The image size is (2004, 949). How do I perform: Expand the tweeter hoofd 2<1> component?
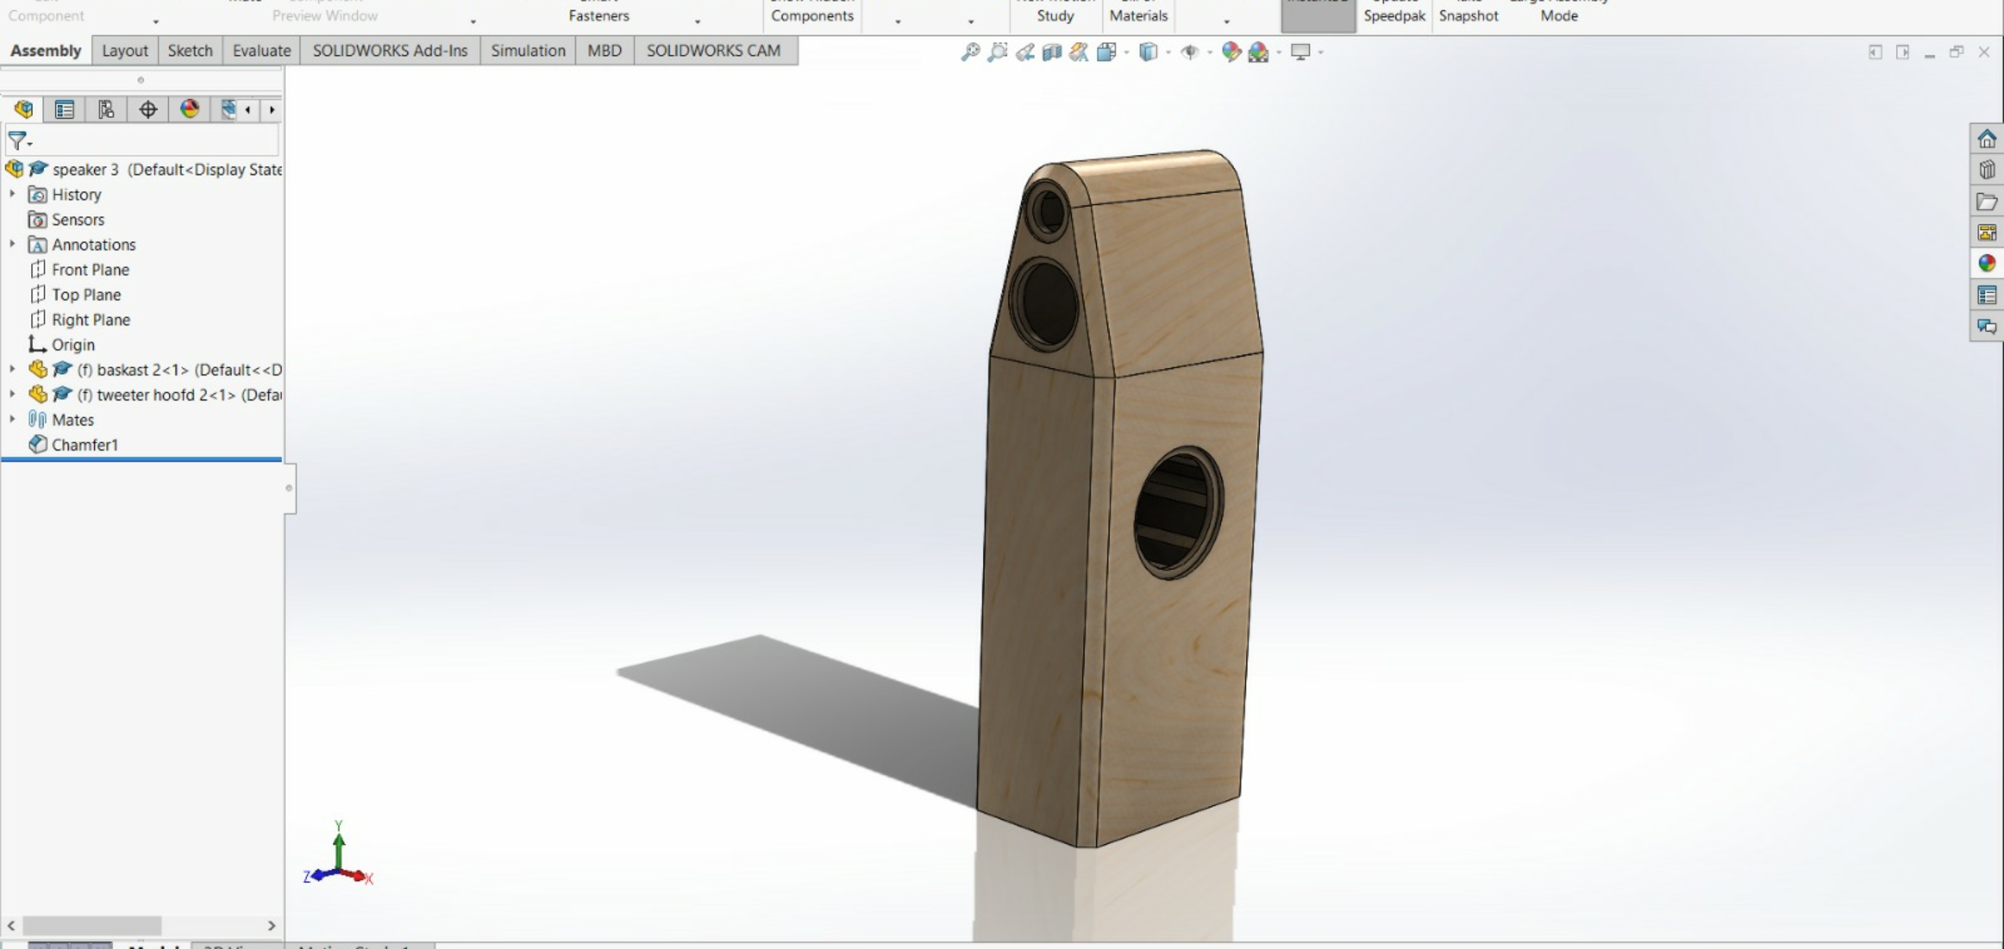[x=13, y=393]
